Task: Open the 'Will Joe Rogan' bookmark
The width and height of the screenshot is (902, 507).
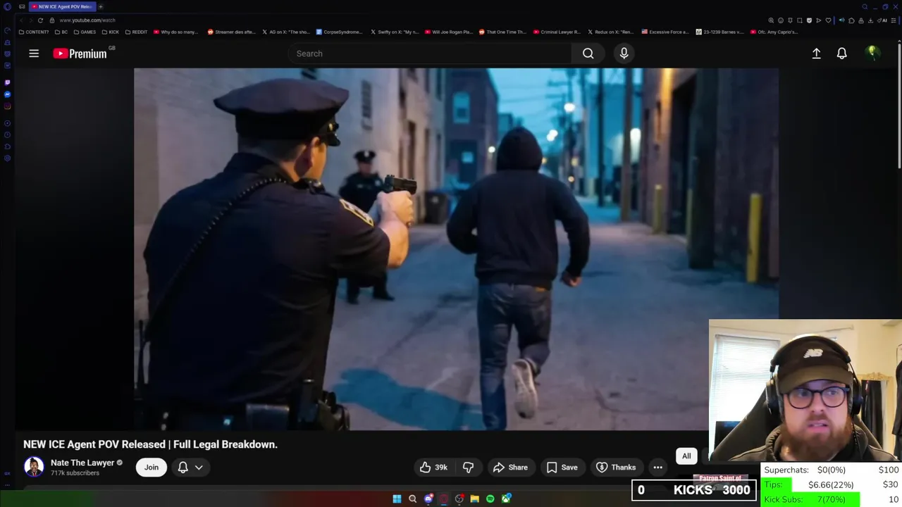Action: [x=449, y=32]
